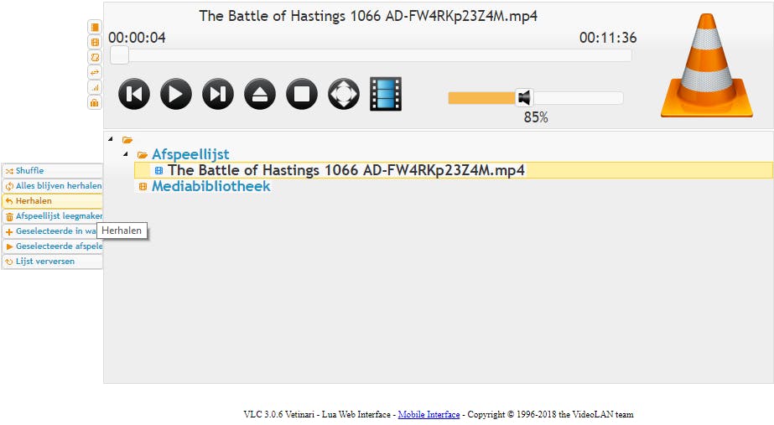Stop playback with the square button
The height and width of the screenshot is (425, 774).
pyautogui.click(x=302, y=94)
